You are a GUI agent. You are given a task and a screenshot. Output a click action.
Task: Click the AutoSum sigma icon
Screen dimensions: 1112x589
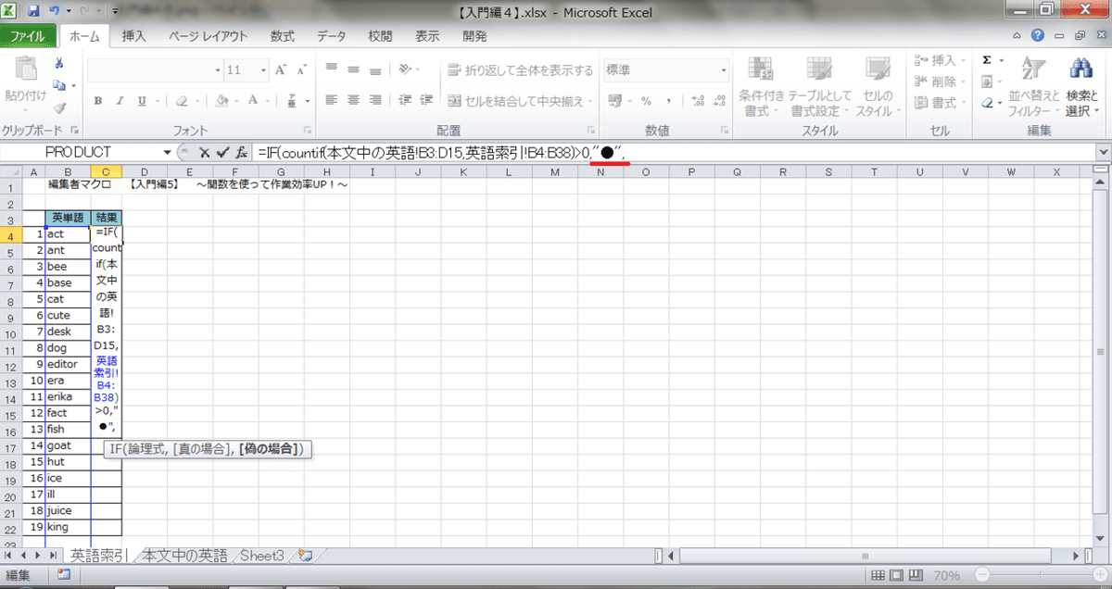[987, 60]
